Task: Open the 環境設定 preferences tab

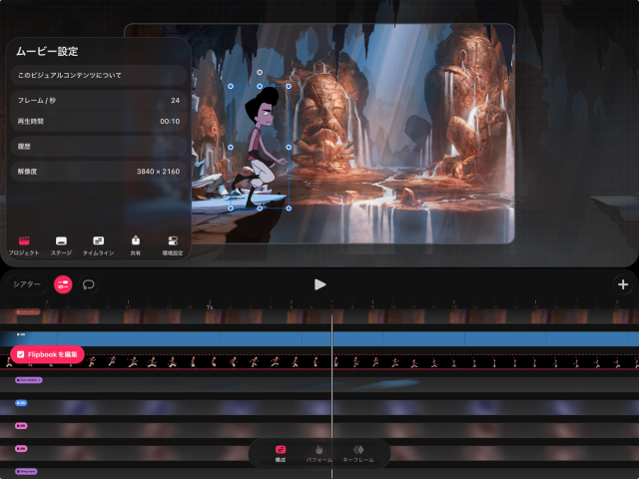Action: (173, 245)
